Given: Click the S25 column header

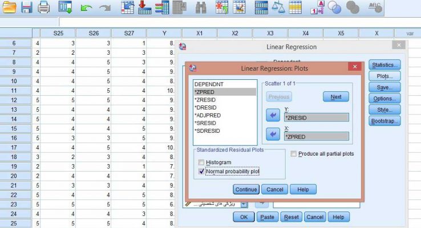Looking at the screenshot, I should (58, 33).
